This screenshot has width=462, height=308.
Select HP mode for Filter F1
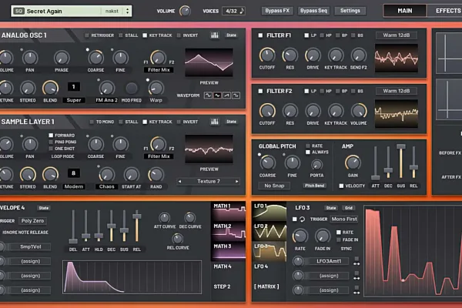click(x=322, y=35)
